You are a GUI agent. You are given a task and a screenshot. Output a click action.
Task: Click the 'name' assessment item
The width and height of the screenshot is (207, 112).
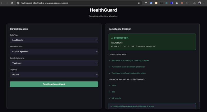coord(114,85)
